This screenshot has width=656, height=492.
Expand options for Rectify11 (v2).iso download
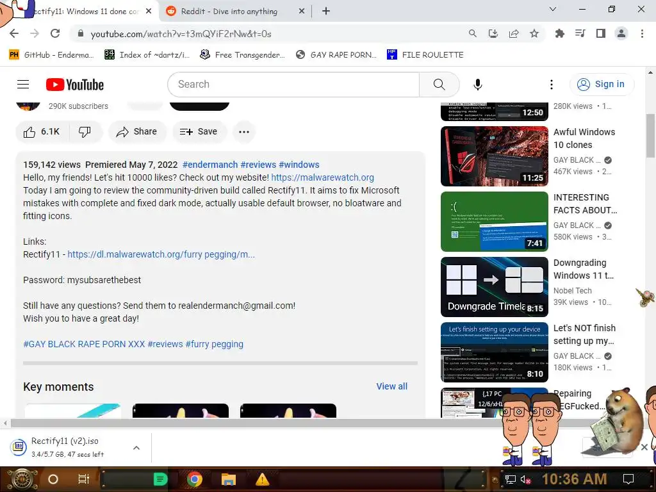tap(136, 448)
